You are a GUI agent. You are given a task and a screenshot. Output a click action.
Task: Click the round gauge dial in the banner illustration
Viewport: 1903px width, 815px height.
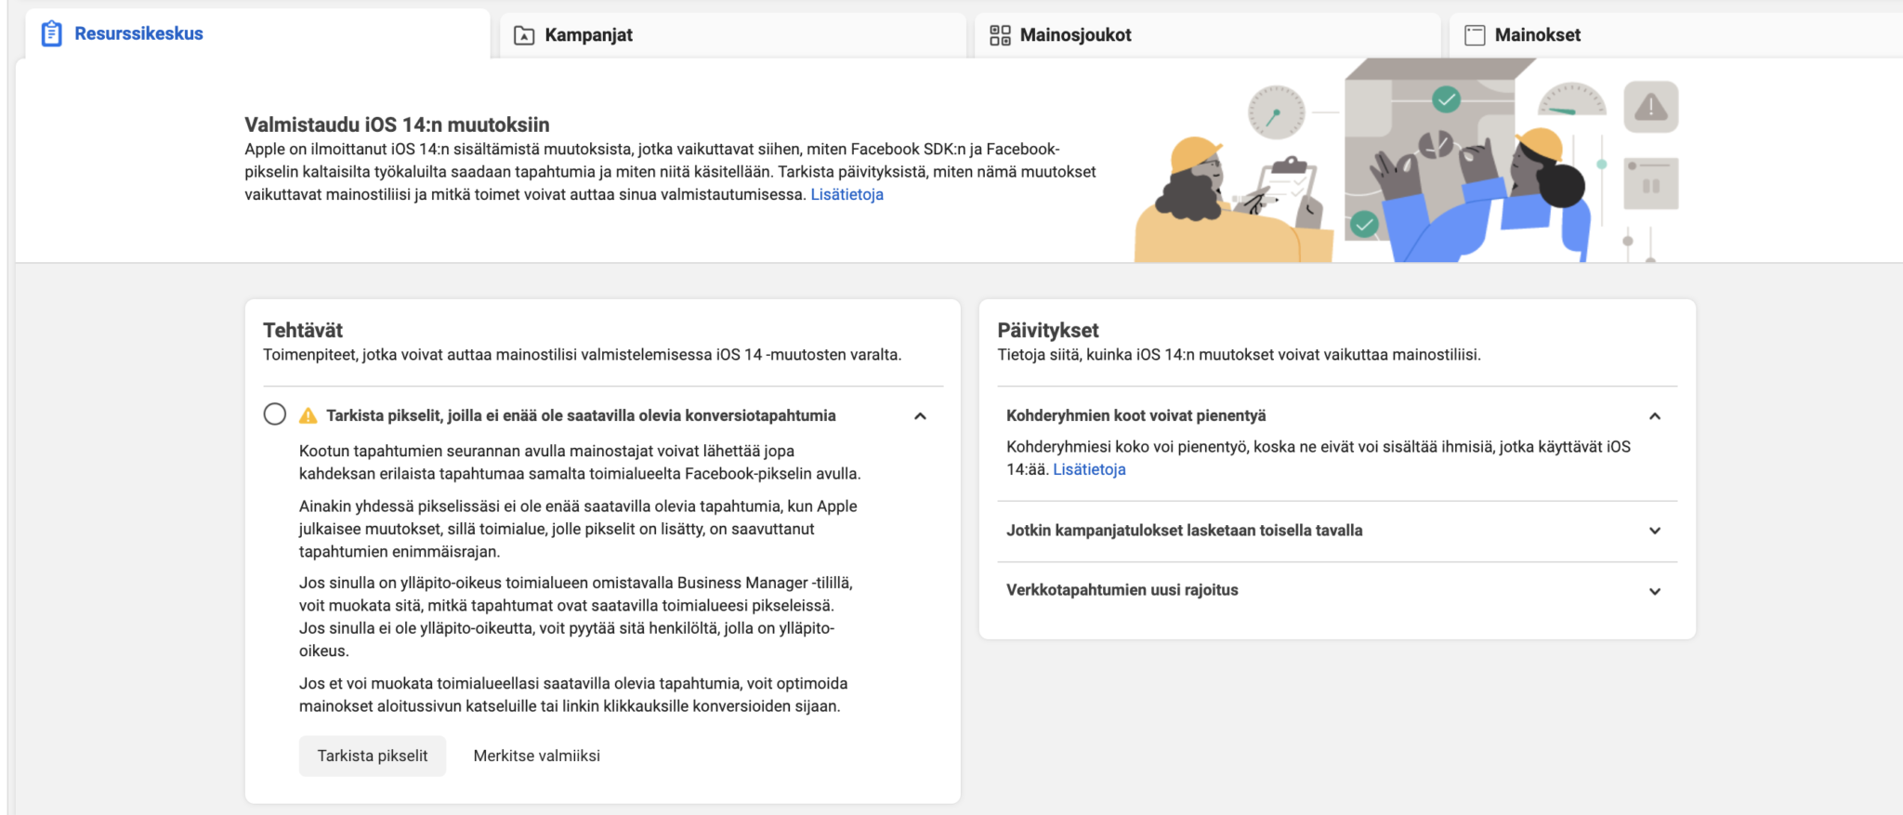point(1276,113)
